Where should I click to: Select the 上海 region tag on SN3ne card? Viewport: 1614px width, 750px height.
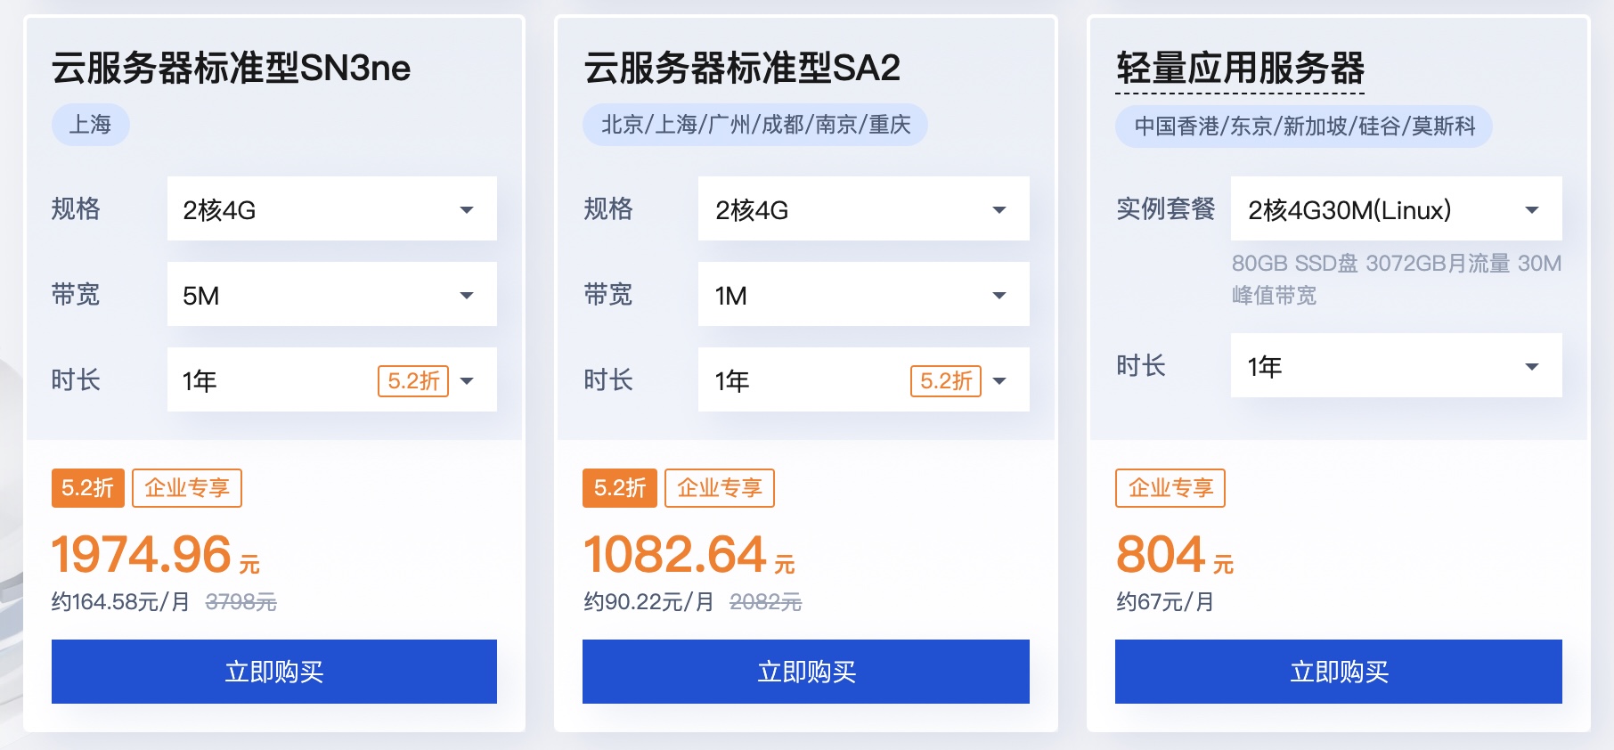tap(89, 125)
